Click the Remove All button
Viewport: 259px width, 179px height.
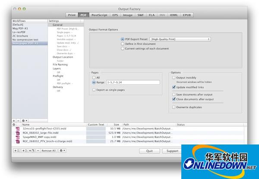pyautogui.click(x=48, y=151)
